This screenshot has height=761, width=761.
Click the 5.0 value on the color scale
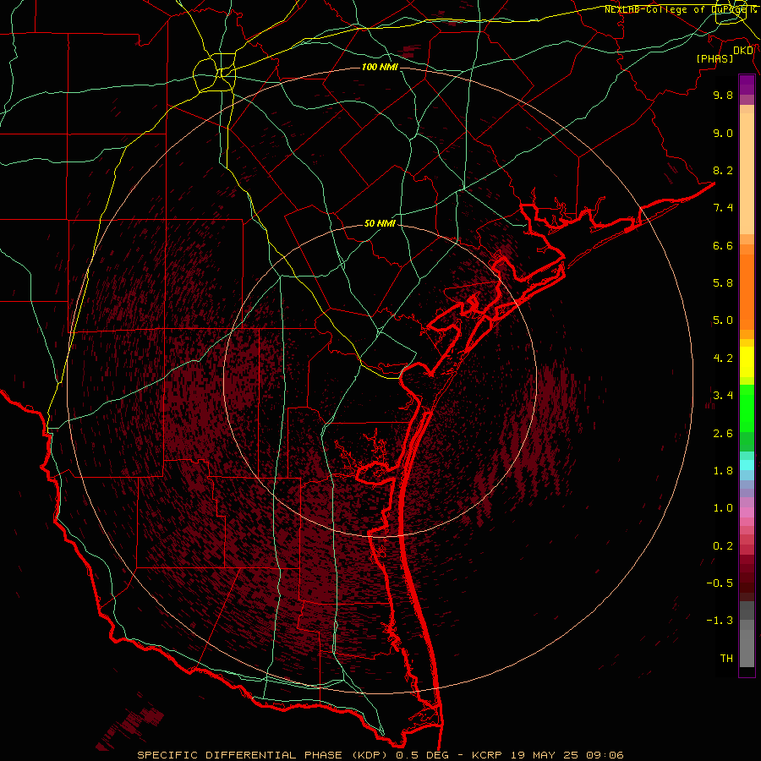[723, 320]
